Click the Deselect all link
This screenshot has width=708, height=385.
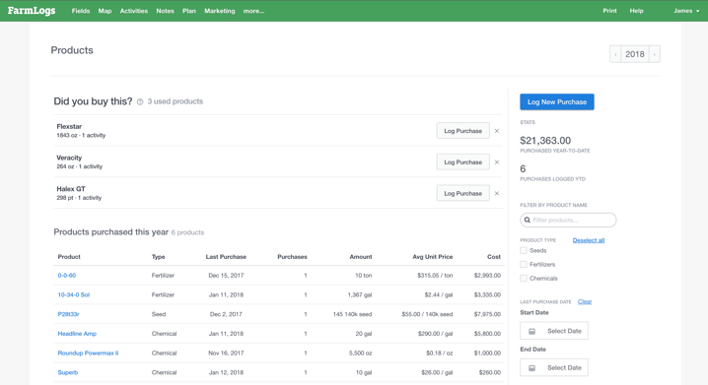[x=589, y=240]
